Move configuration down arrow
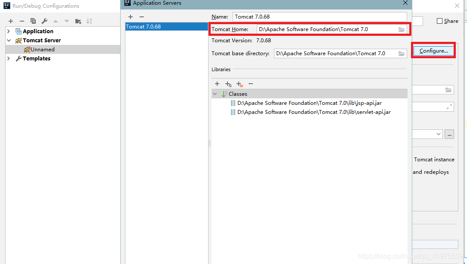Screen dimensions: 467x264 click(x=67, y=21)
